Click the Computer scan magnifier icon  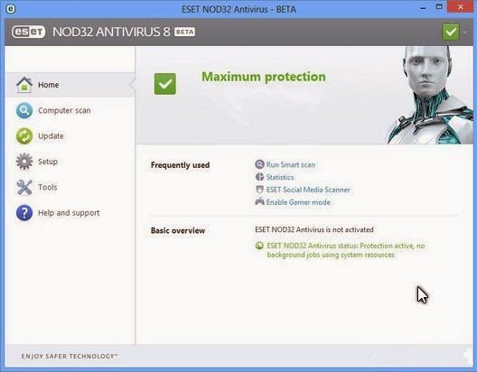click(x=24, y=110)
